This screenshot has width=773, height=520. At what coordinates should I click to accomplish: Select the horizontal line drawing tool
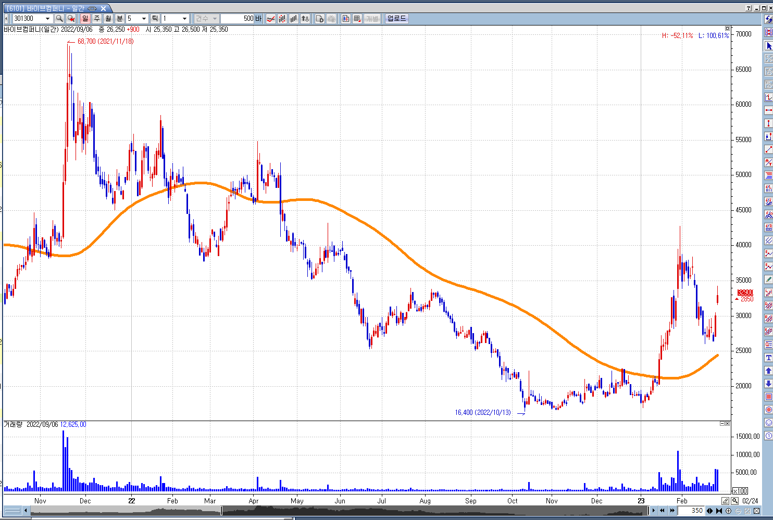point(768,110)
